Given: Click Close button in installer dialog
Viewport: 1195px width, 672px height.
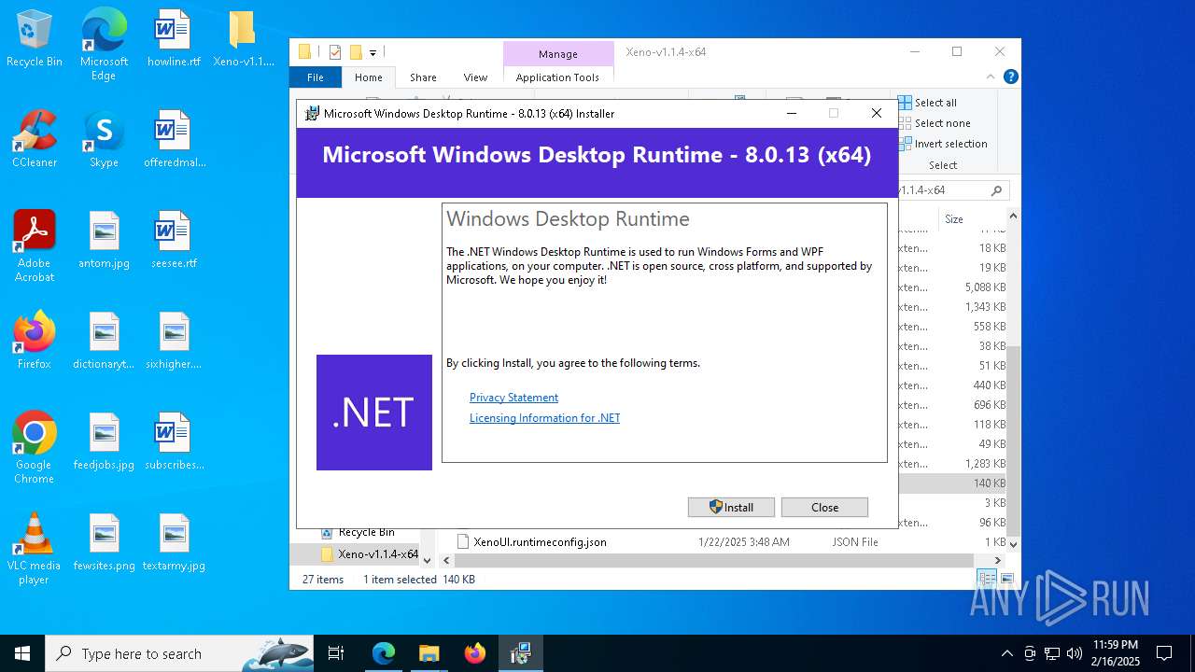Looking at the screenshot, I should [x=824, y=507].
